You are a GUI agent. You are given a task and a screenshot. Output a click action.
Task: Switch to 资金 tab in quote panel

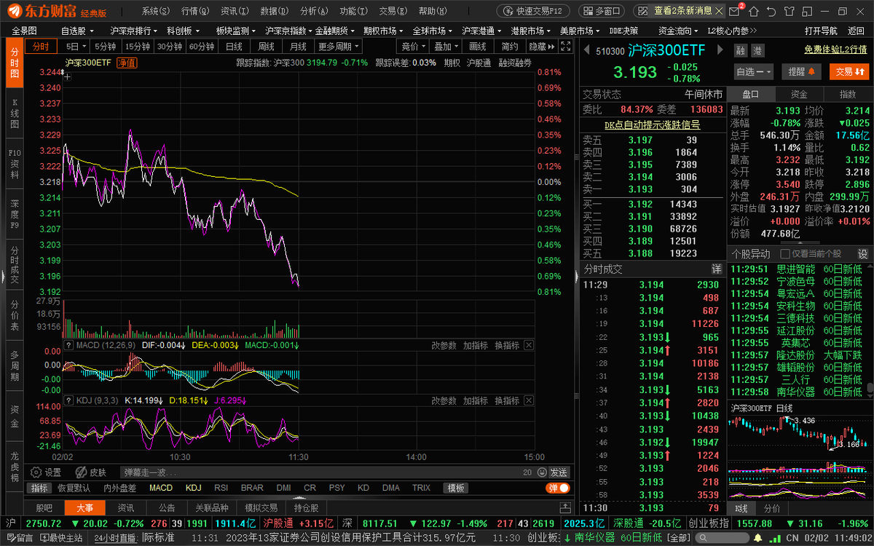tap(799, 94)
